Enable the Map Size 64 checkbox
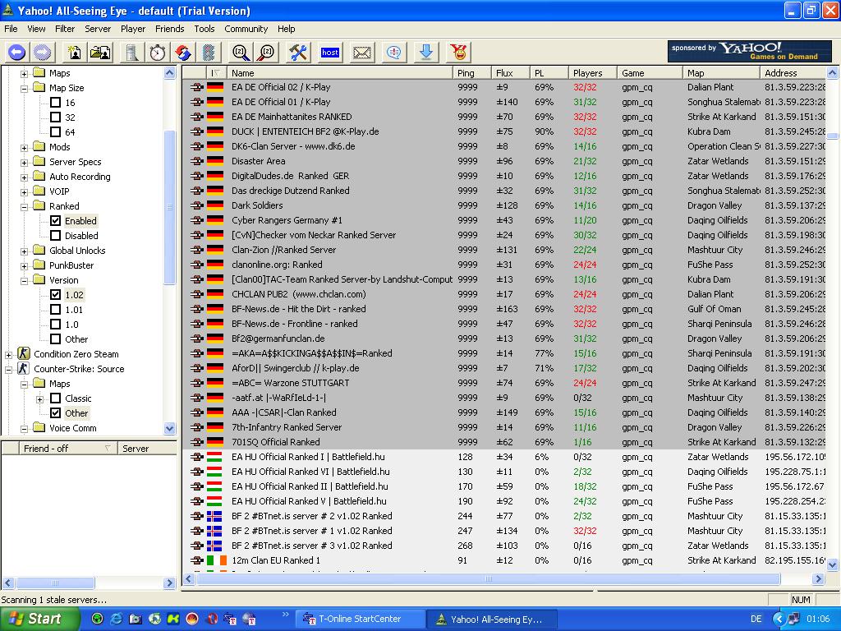Screen dimensions: 841x631 (55, 132)
